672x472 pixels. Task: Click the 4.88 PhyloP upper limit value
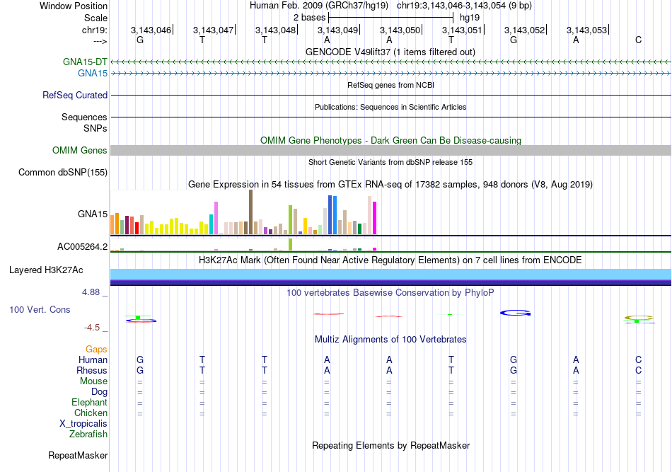(x=91, y=292)
